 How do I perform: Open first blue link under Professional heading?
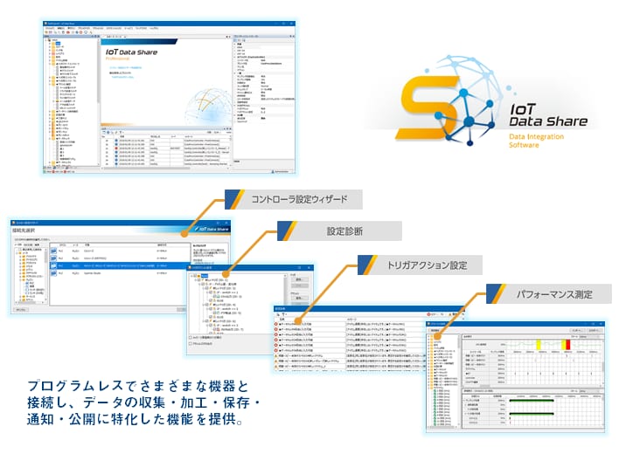(x=126, y=68)
